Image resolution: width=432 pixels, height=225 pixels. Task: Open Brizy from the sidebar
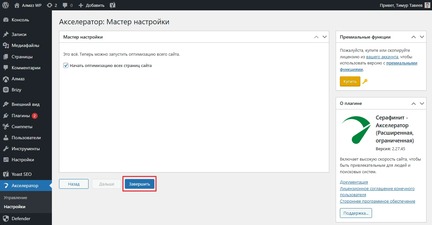17,90
